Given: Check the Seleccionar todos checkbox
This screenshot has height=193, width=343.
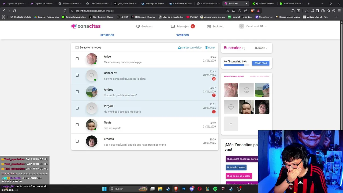Looking at the screenshot, I should (x=77, y=48).
